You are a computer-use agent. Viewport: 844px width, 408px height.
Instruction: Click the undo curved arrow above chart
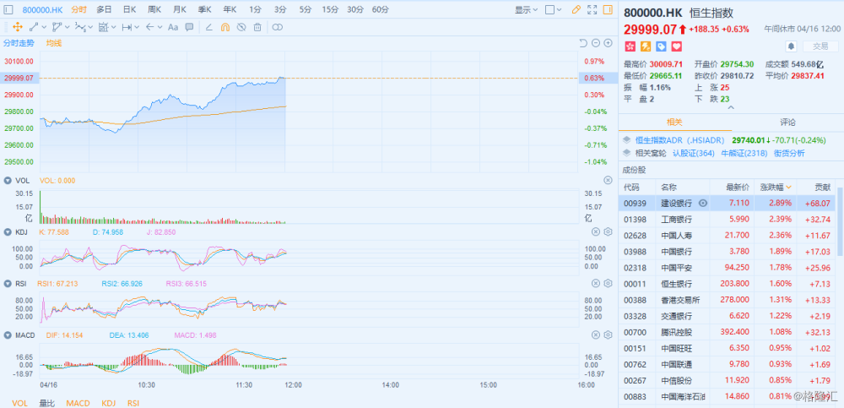click(583, 43)
